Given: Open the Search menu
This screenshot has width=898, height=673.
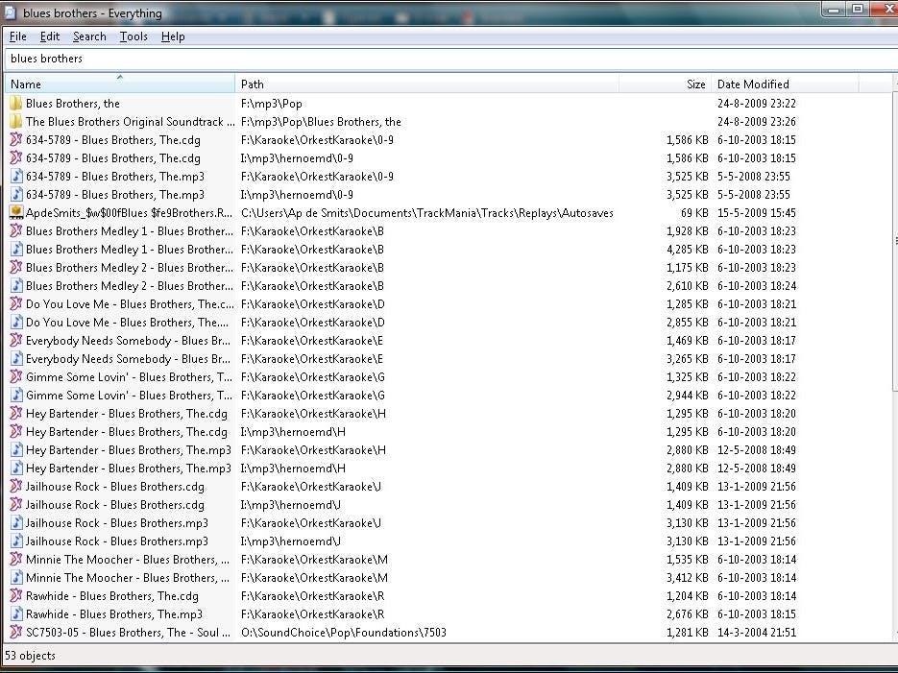Looking at the screenshot, I should (89, 36).
